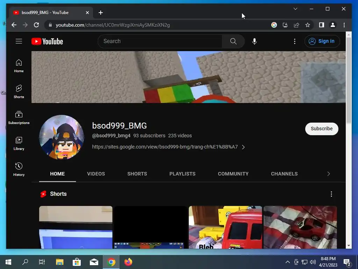Image resolution: width=358 pixels, height=269 pixels.
Task: Open Subscriptions in sidebar
Action: click(x=19, y=118)
